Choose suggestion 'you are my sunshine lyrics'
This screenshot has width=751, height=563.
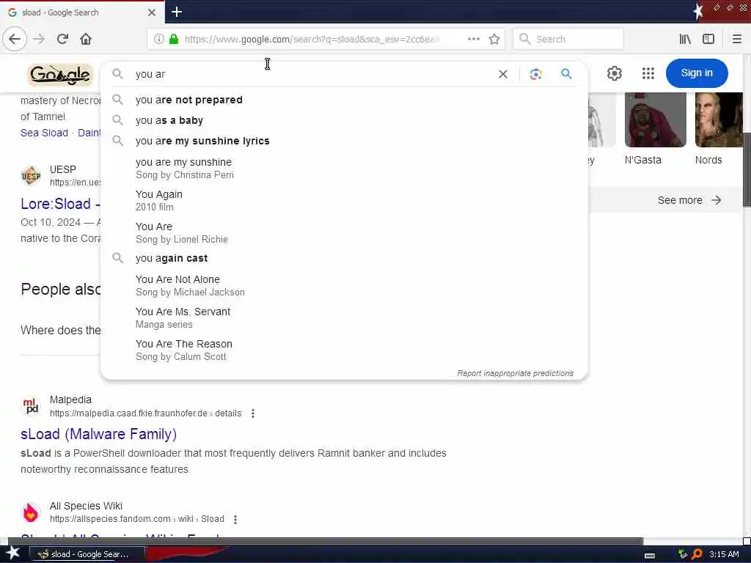(x=345, y=141)
